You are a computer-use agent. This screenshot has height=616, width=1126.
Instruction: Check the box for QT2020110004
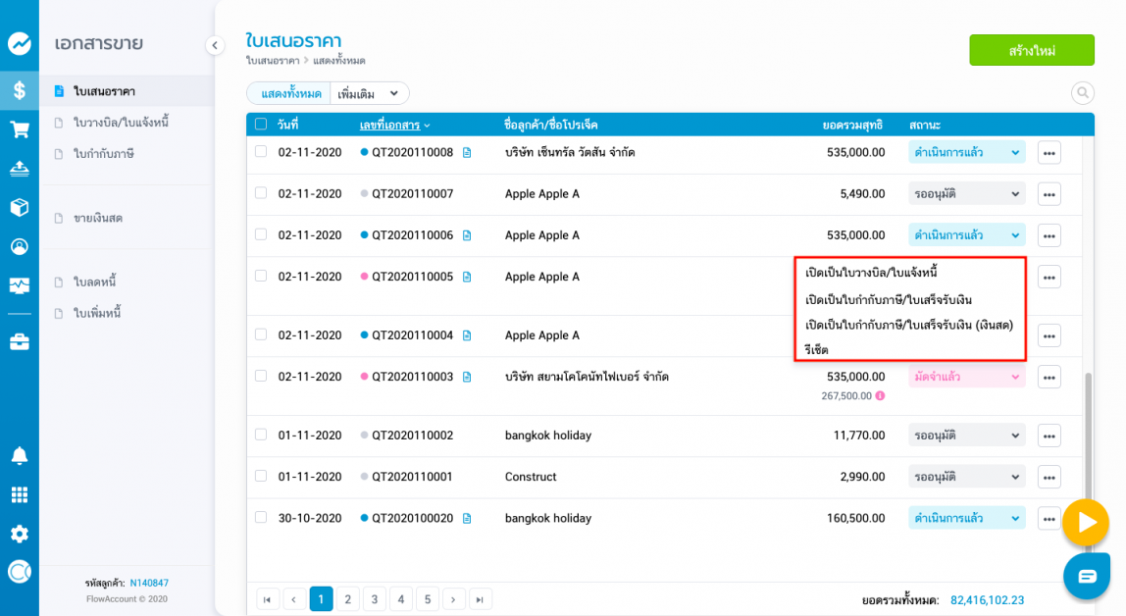[261, 334]
